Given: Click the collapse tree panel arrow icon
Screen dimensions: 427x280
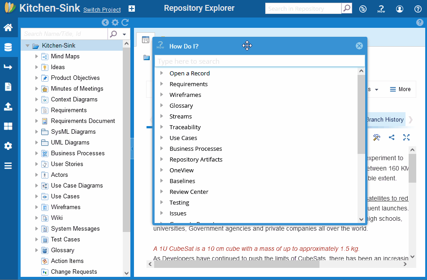Looking at the screenshot, I should pyautogui.click(x=105, y=22).
